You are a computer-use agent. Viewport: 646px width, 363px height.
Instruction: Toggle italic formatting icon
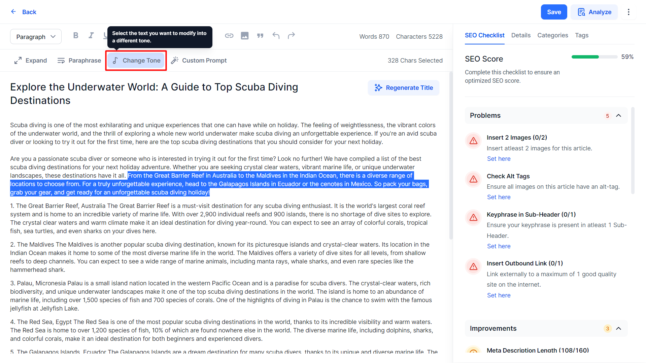91,36
